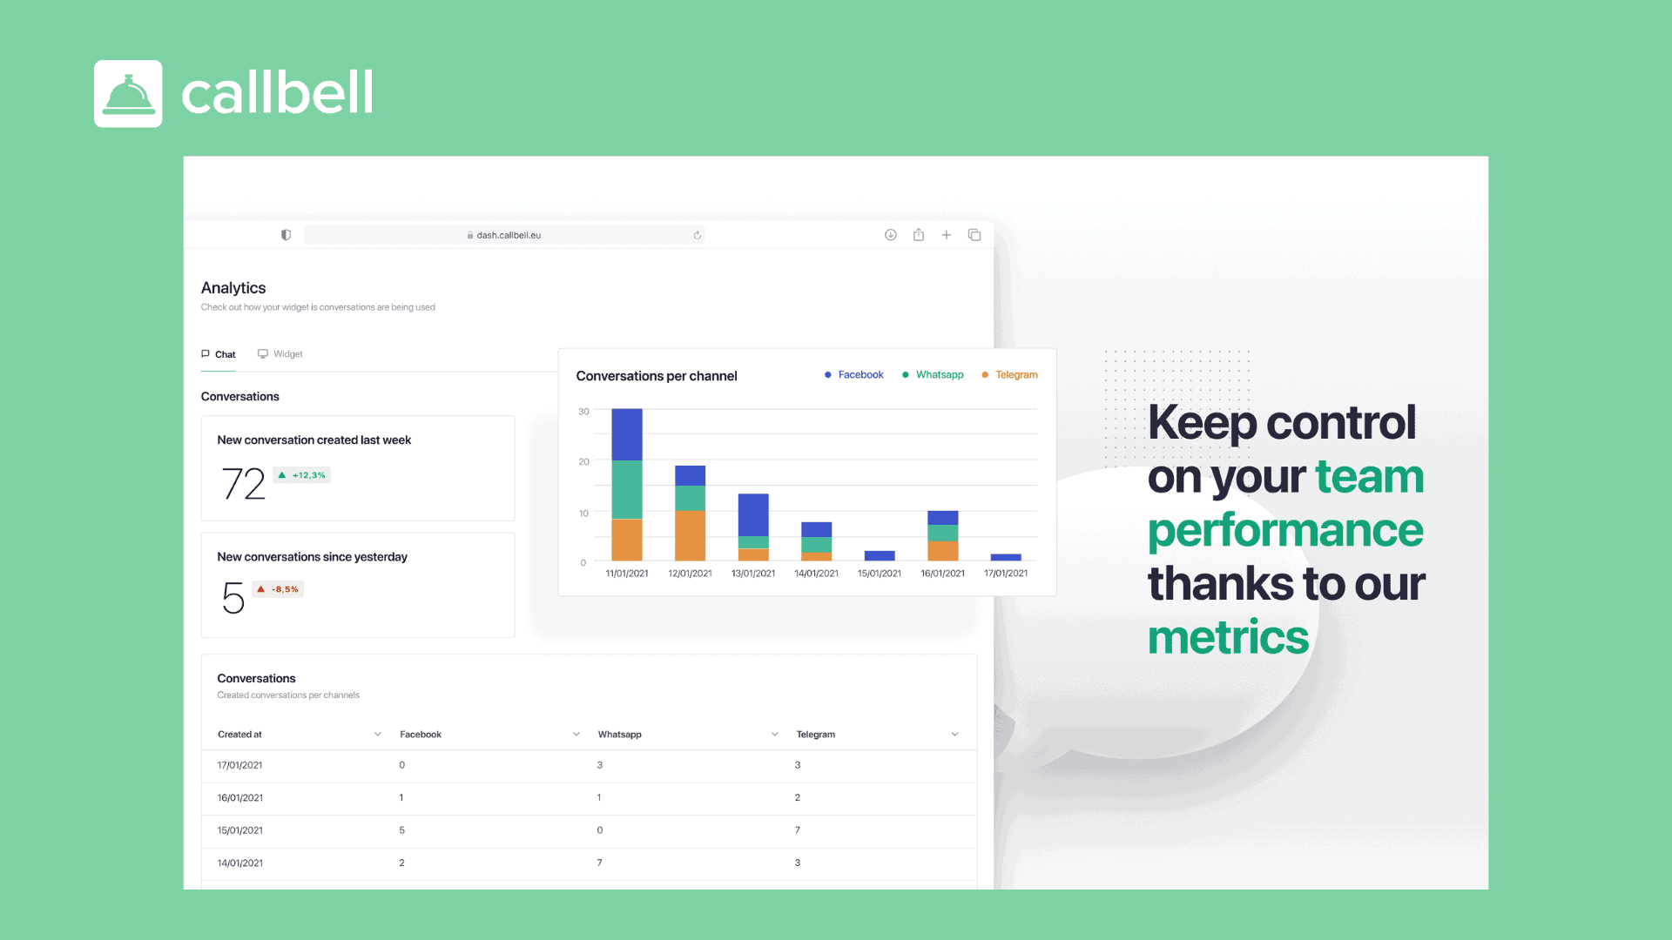1672x940 pixels.
Task: Switch to the Chat tab
Action: [219, 353]
